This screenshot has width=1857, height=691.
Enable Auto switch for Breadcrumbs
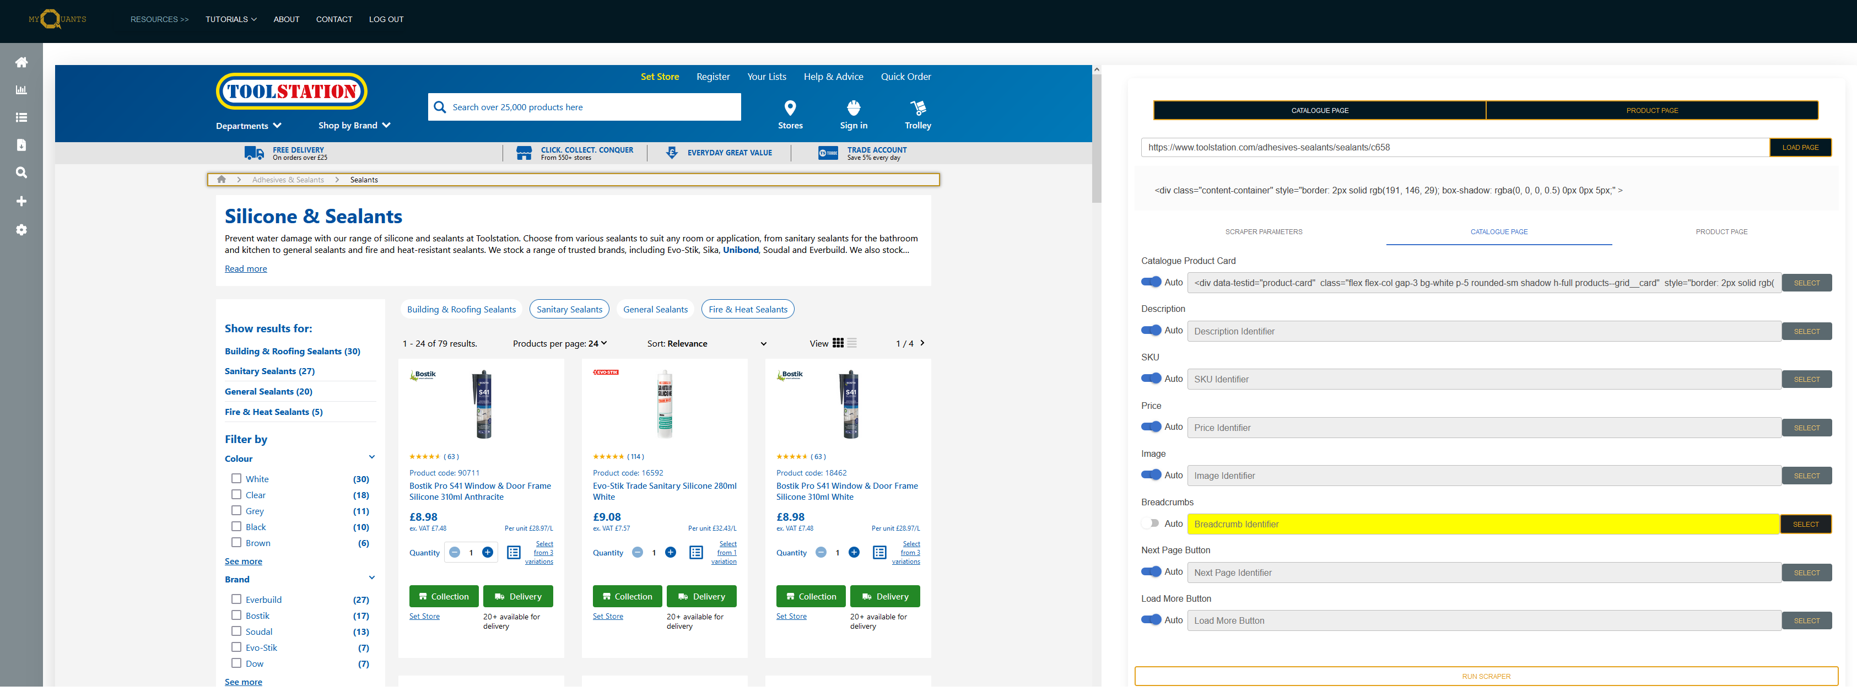click(1151, 524)
